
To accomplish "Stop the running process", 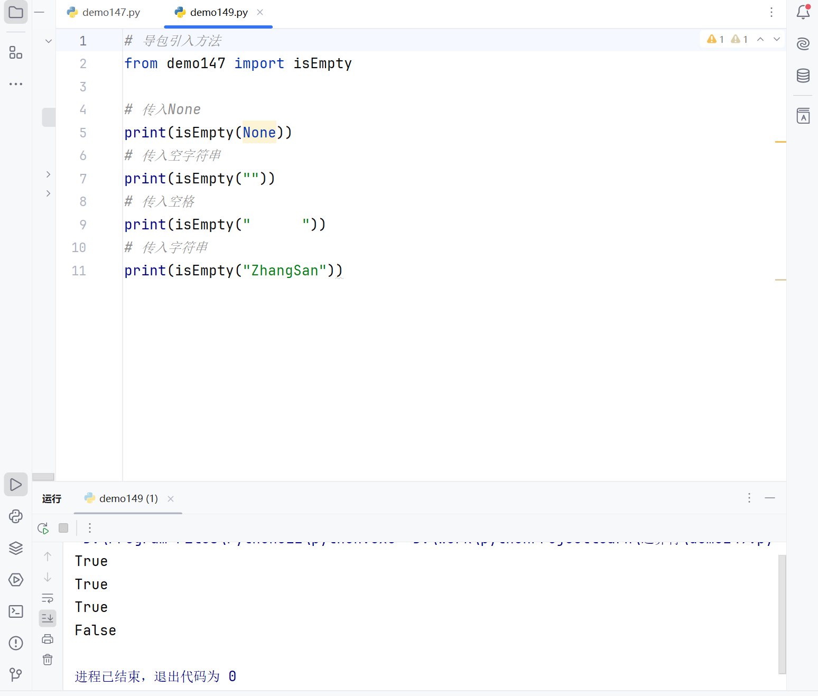I will click(x=63, y=528).
